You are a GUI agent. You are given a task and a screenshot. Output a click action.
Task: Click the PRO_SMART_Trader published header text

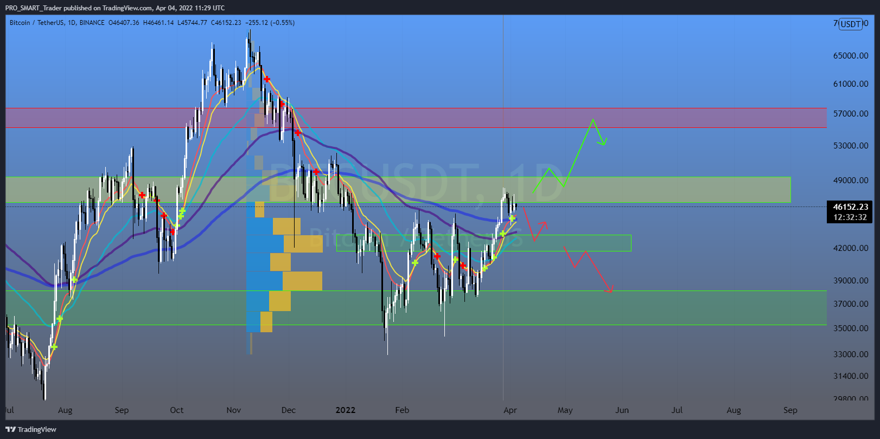coord(115,8)
